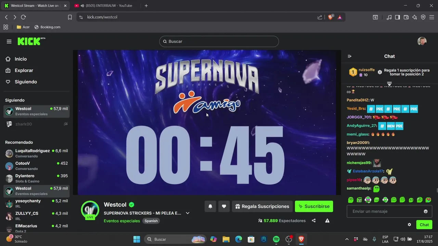
Task: Open Brave playlist music note icon
Action: (389, 17)
